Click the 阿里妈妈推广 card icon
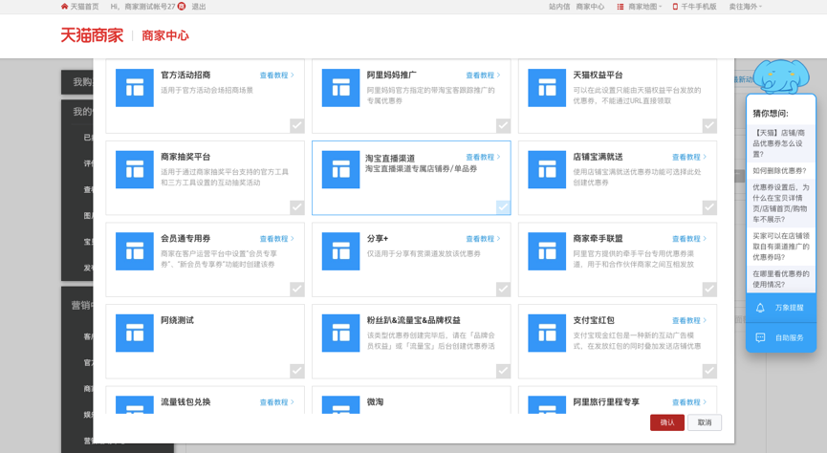Screen dimensions: 827x453 pyautogui.click(x=340, y=88)
